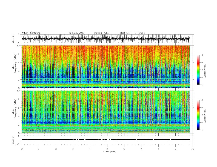This screenshot has width=217, height=167.
Task: Click time axis tick label '4'
Action: point(90,149)
